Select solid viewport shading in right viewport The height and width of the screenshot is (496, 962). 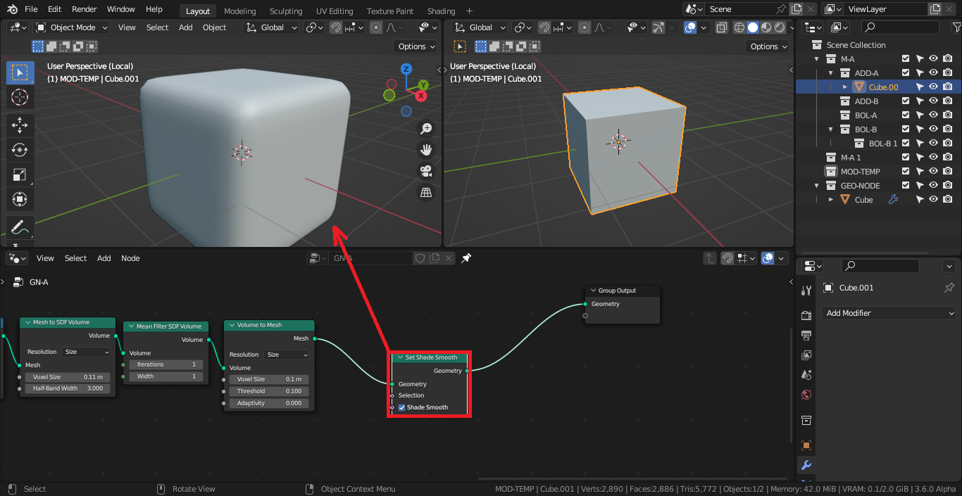(x=753, y=27)
